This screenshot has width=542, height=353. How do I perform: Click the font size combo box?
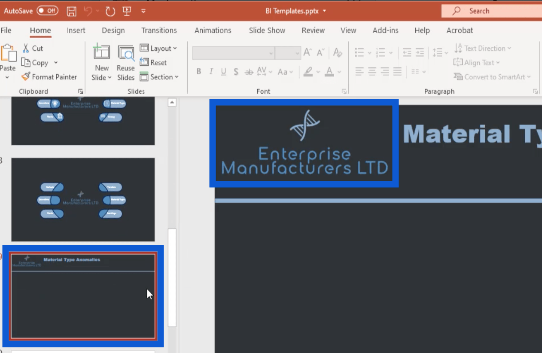(x=288, y=53)
